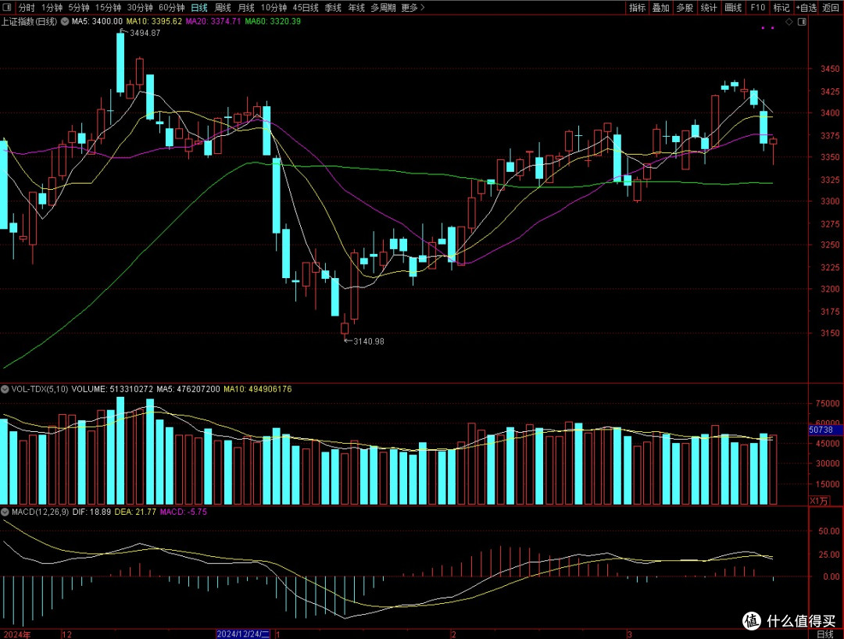
Task: Toggle the right side panel icon near the diamond
Action: coord(802,22)
